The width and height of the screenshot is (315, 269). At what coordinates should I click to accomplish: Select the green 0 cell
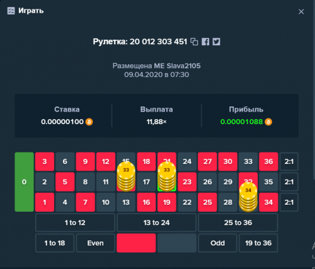click(x=24, y=182)
